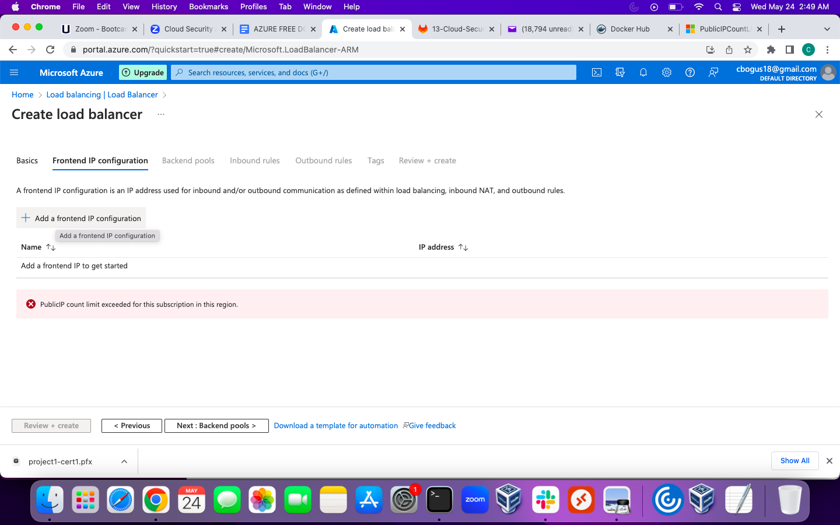Open the Azure help question mark
The height and width of the screenshot is (525, 840).
tap(690, 72)
